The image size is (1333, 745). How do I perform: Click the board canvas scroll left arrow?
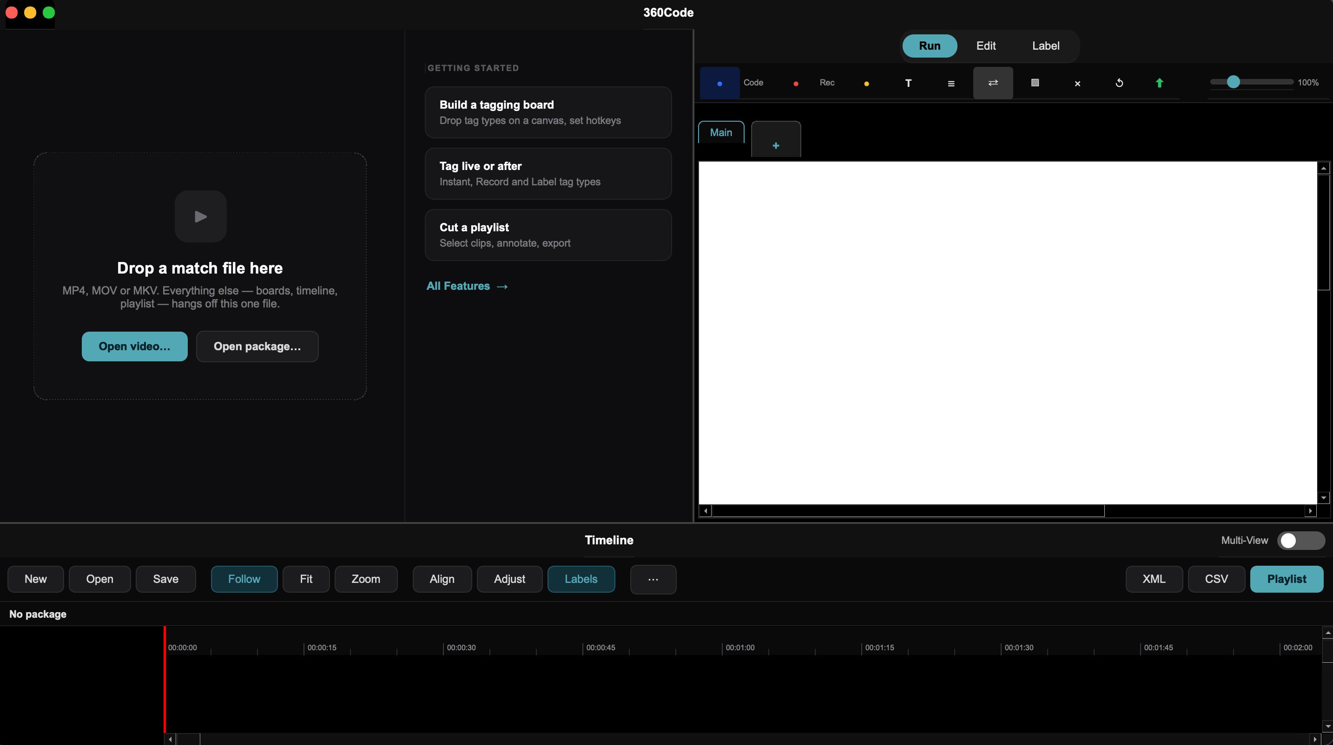coord(706,511)
